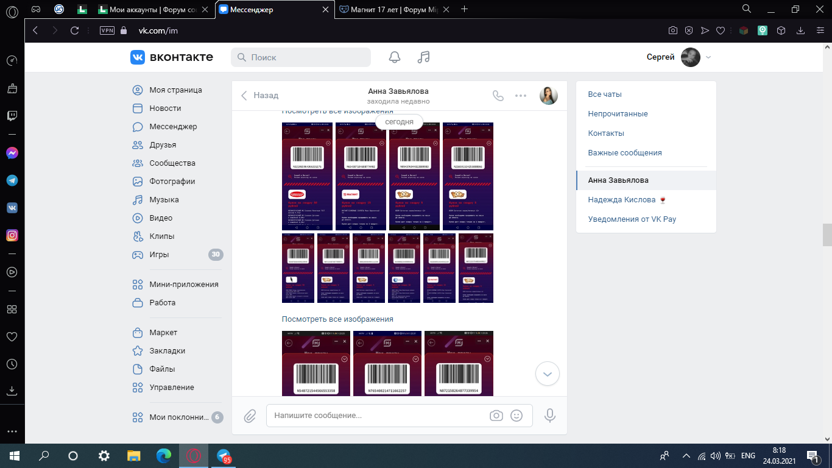Open the tab search magnifier in the tab bar
The width and height of the screenshot is (832, 468).
coord(747,9)
